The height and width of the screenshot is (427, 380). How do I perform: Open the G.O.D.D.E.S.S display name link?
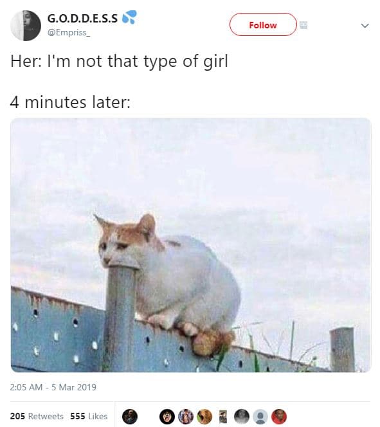click(x=82, y=19)
